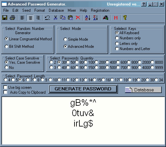Click the Print icon in toolbar
Screen dimensions: 166x147
(12, 18)
